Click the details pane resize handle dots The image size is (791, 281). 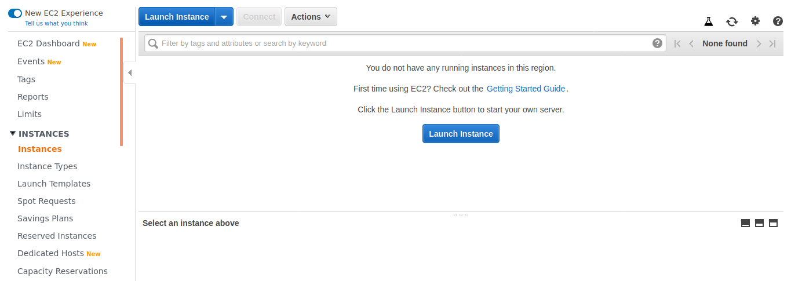(x=461, y=214)
